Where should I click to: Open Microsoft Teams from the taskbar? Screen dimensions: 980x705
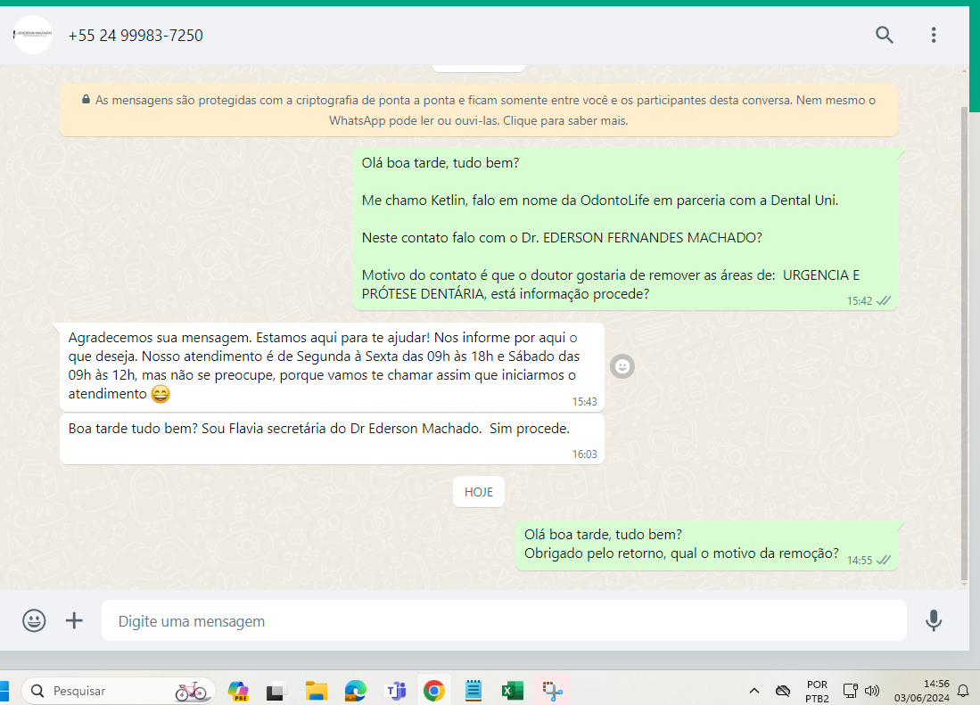(x=395, y=691)
